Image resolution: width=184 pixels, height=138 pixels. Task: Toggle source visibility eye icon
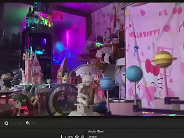point(77,136)
